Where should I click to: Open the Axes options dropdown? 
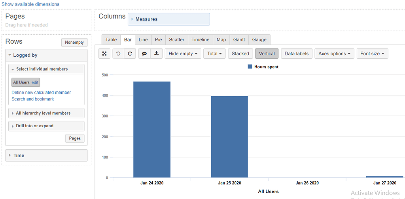pos(334,54)
